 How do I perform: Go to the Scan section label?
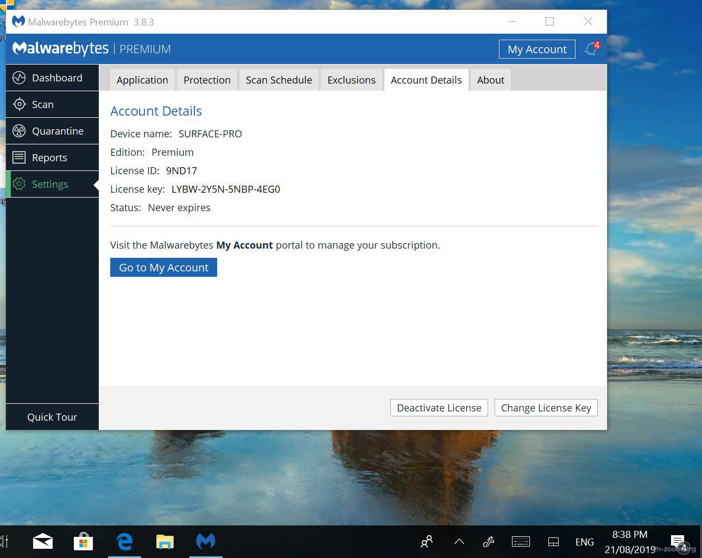[43, 104]
